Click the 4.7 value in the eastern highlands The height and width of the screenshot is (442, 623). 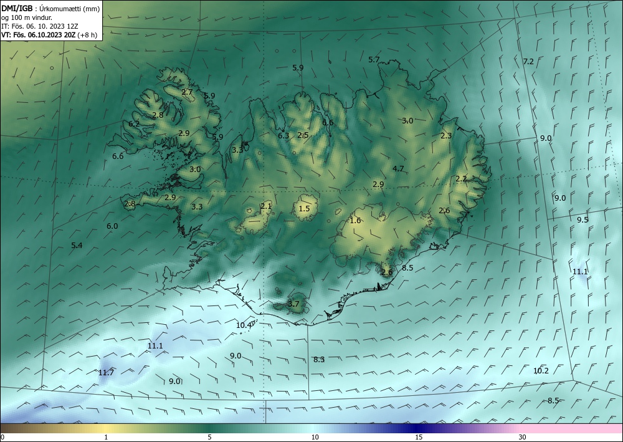(398, 169)
